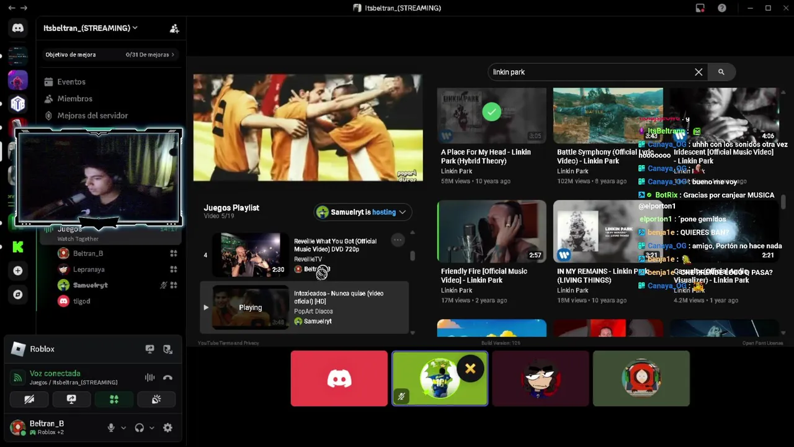The width and height of the screenshot is (794, 447).
Task: Open the Objetivo de mejora banner
Action: click(110, 55)
